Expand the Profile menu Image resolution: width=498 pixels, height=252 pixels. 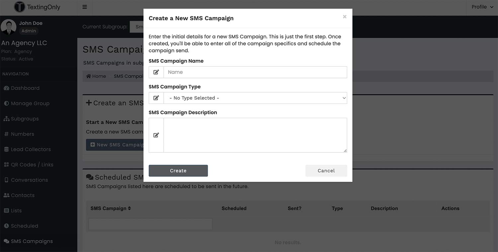tap(482, 6)
